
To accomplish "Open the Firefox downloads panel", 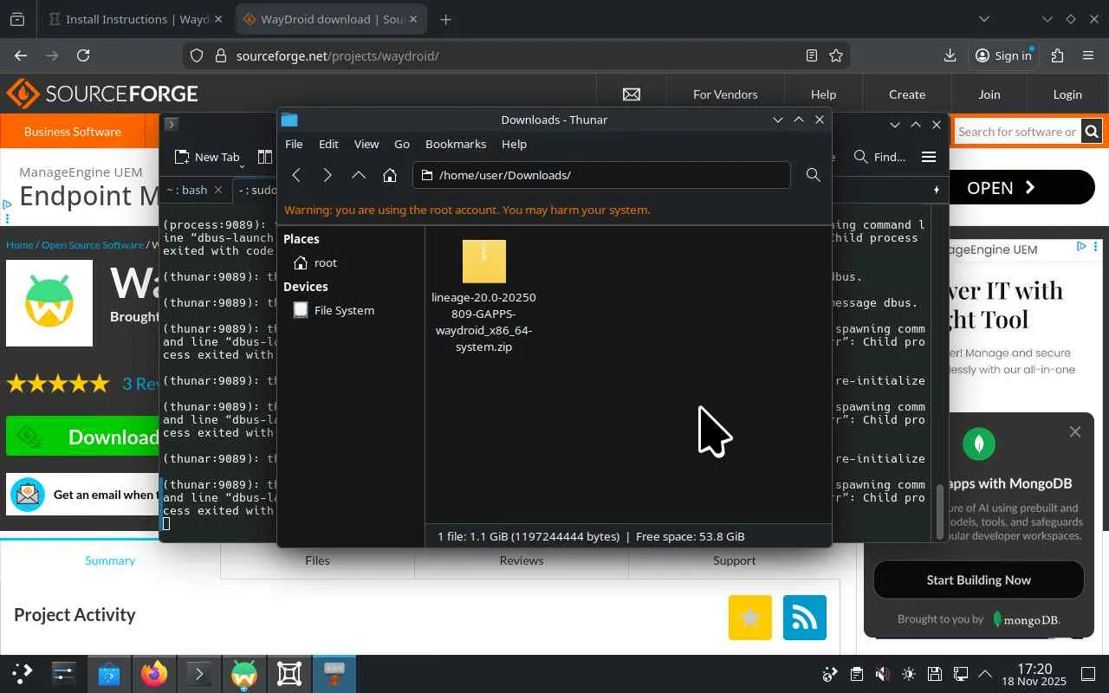I will point(950,55).
